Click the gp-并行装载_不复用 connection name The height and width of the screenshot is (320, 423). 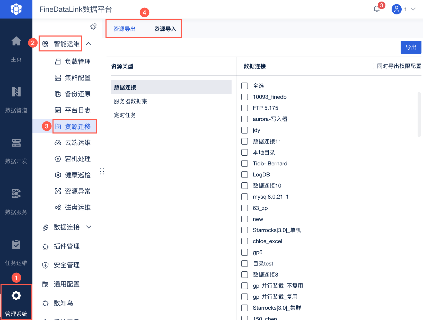pyautogui.click(x=278, y=286)
